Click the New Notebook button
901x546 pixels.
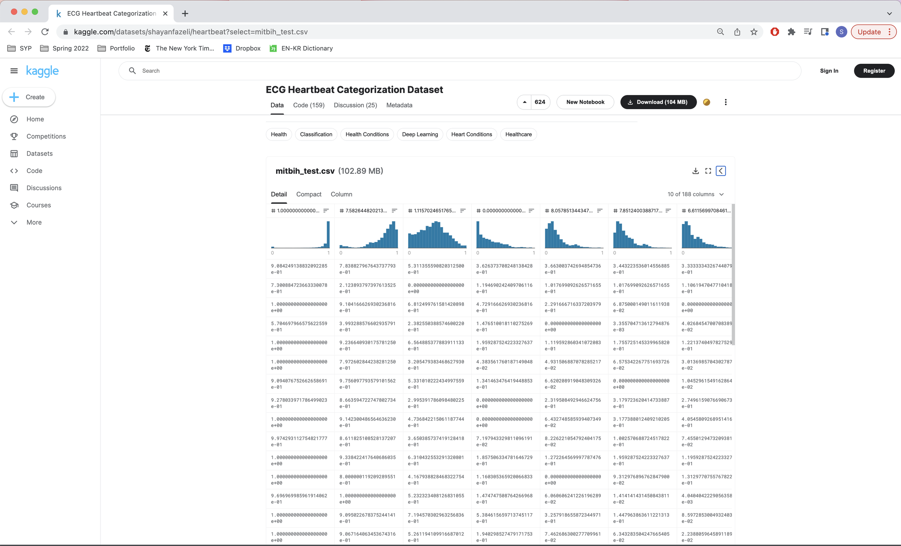(585, 102)
